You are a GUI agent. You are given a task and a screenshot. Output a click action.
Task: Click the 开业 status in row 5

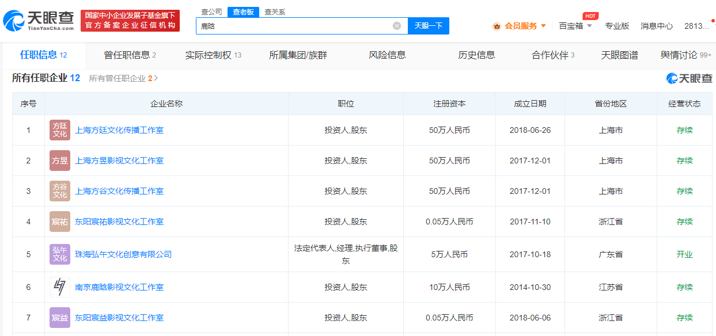pyautogui.click(x=684, y=254)
